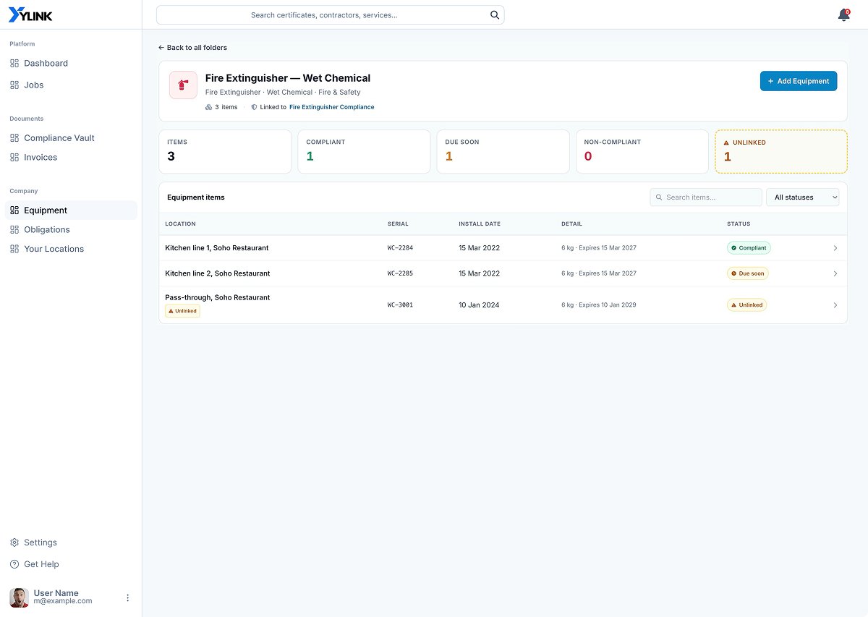This screenshot has width=868, height=617.
Task: Click the Obligations sidebar icon
Action: (14, 230)
